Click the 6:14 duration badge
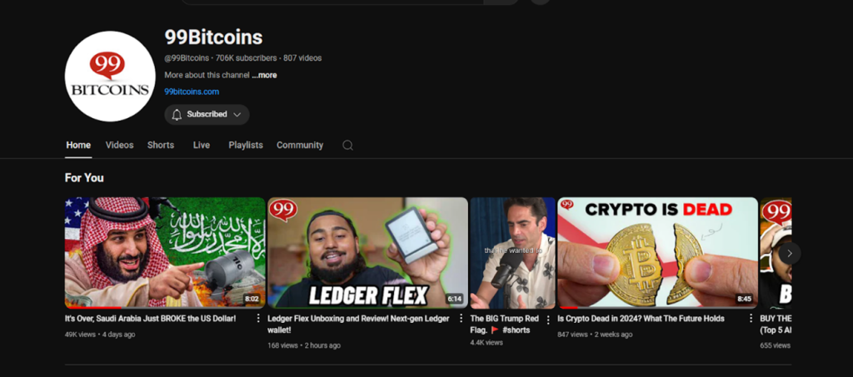Viewport: 853px width, 377px height. click(x=454, y=299)
